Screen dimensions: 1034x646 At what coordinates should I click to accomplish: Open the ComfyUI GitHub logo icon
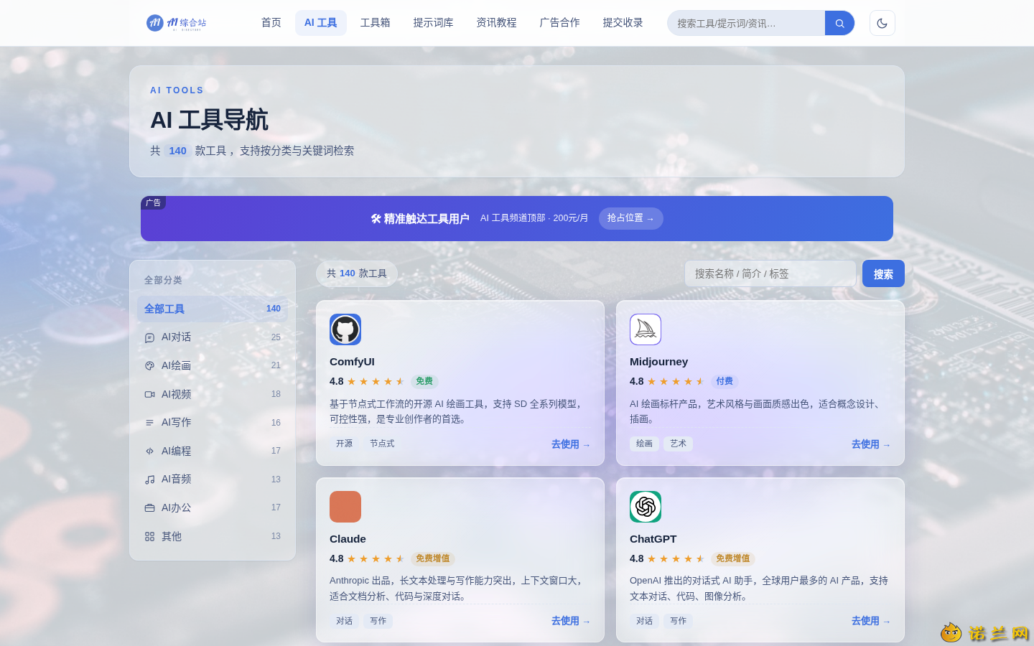click(345, 329)
